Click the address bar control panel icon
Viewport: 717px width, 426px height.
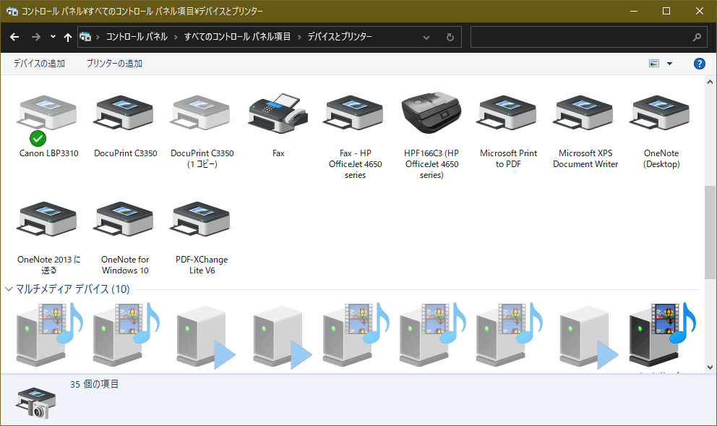pyautogui.click(x=85, y=37)
